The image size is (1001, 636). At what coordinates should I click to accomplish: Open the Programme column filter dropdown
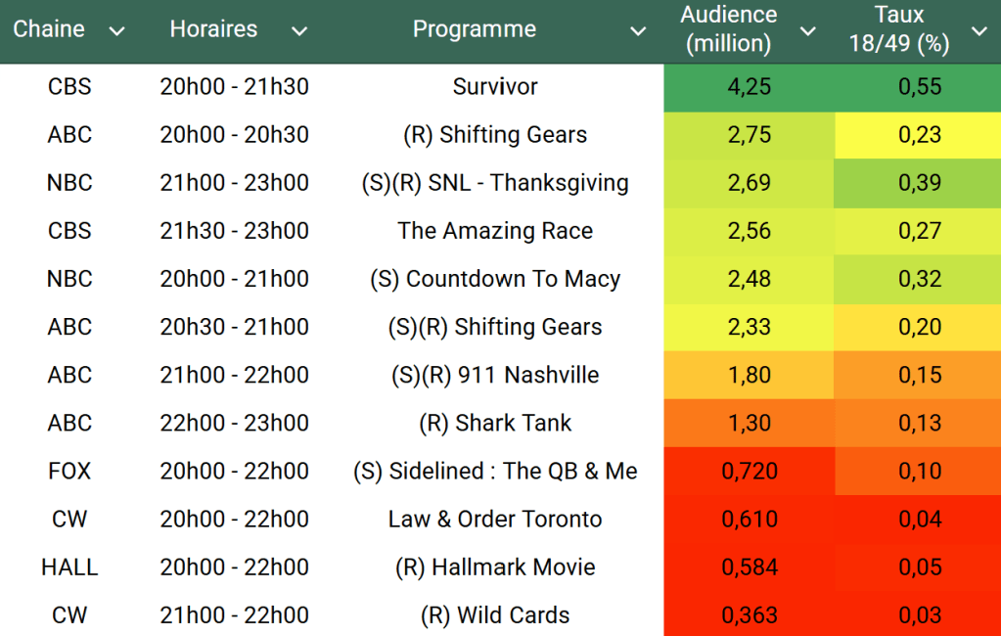pos(638,31)
